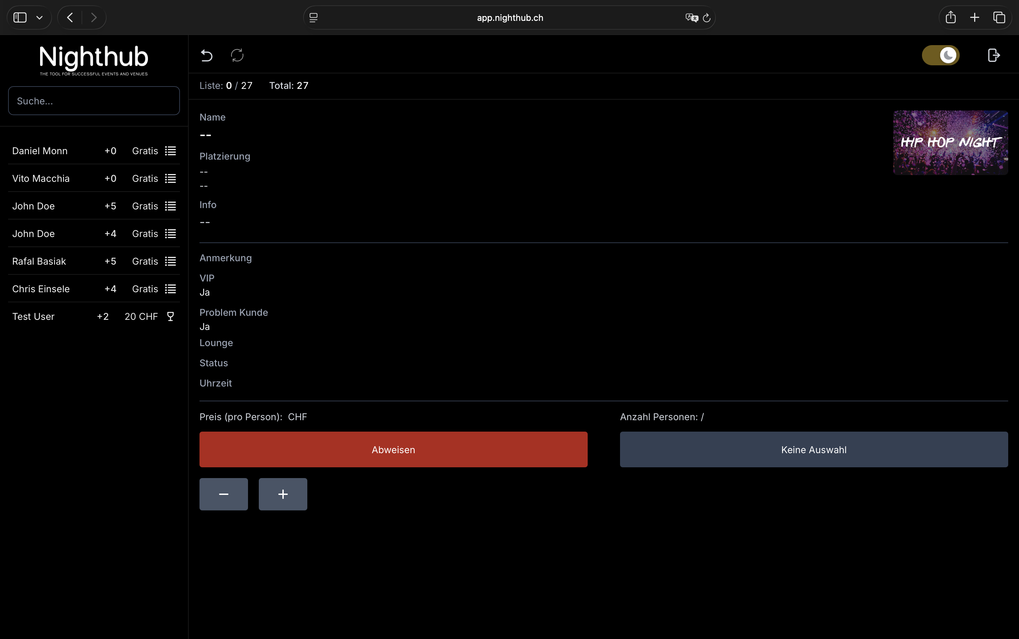1019x639 pixels.
Task: Click the 20 CHF price for Test User
Action: click(x=141, y=316)
